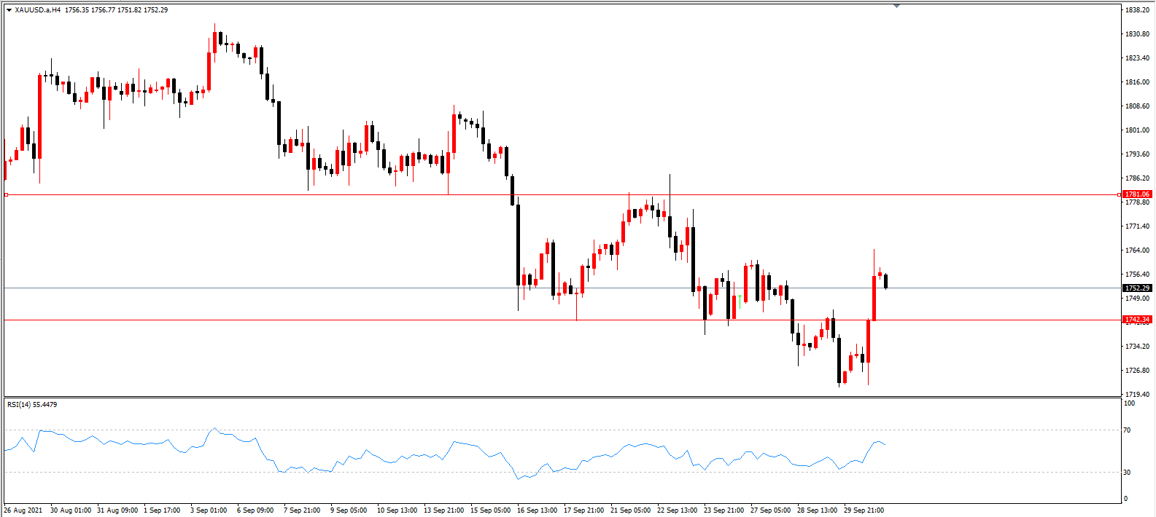This screenshot has width=1156, height=517.
Task: Click the 29 Sep 21:00 date label
Action: 864,510
